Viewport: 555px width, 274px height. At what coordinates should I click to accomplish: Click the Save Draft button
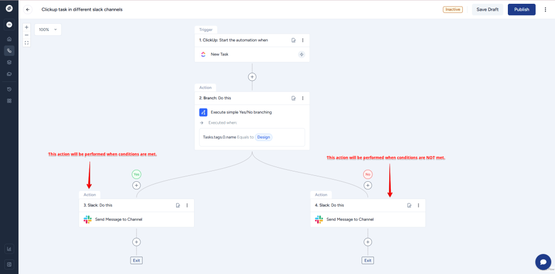tap(487, 10)
